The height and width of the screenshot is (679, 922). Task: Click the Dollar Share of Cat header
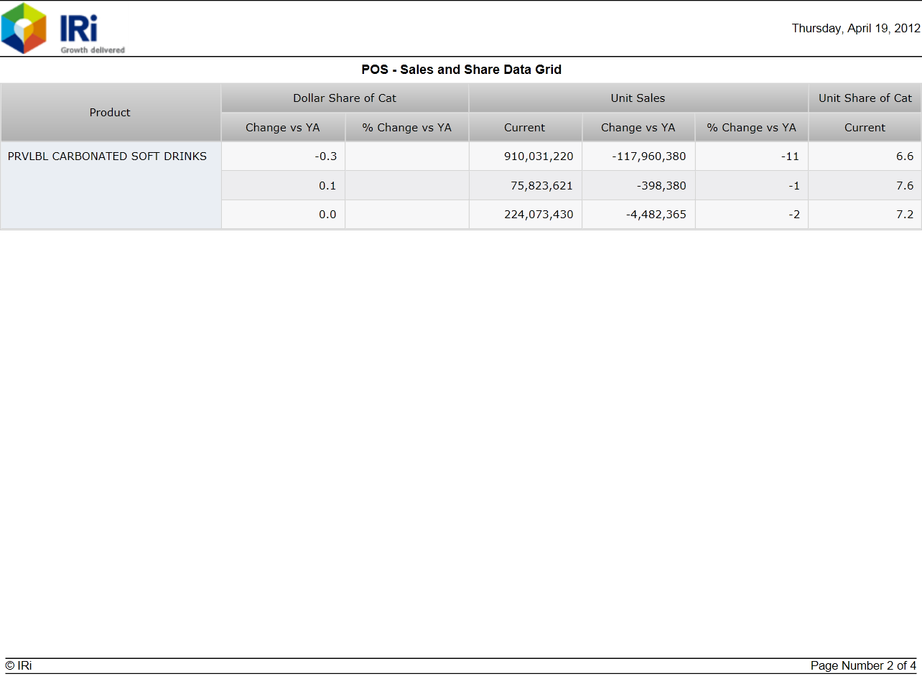pos(345,98)
